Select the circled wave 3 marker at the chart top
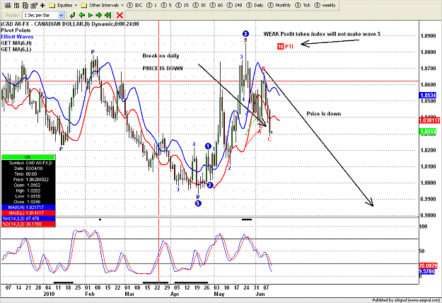Image resolution: width=442 pixels, height=303 pixels. [245, 34]
